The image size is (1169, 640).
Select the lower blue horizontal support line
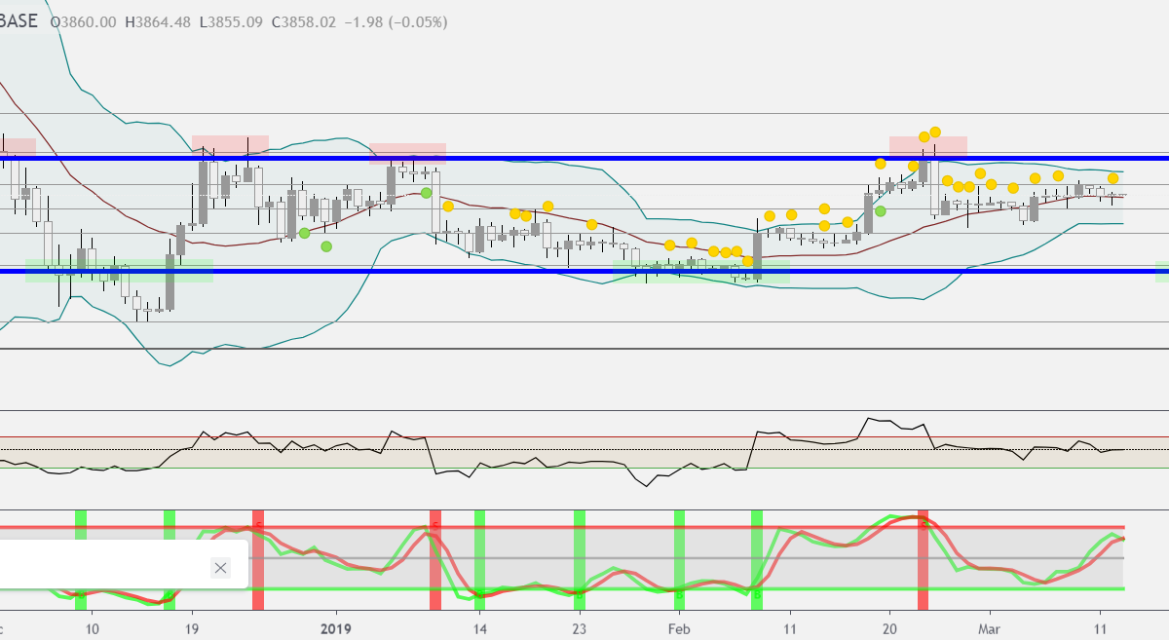click(584, 271)
